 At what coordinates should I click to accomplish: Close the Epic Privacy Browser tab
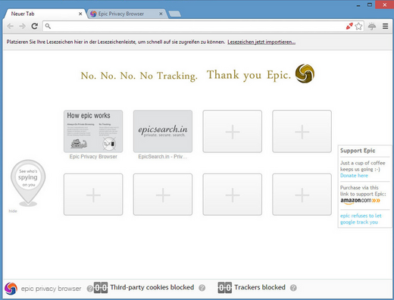tap(161, 14)
